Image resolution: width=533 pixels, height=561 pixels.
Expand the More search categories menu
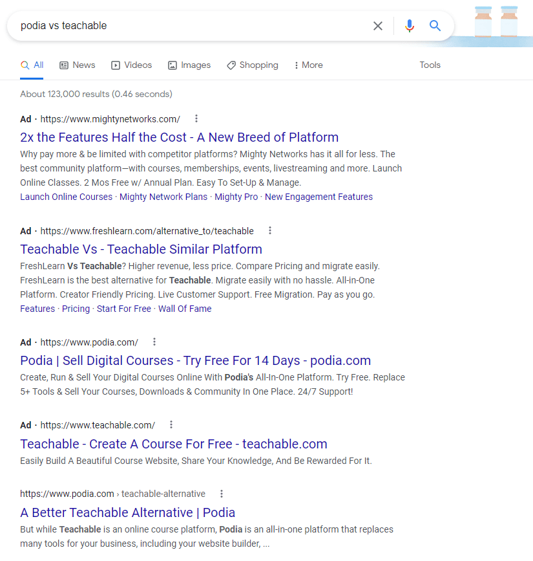[x=308, y=65]
